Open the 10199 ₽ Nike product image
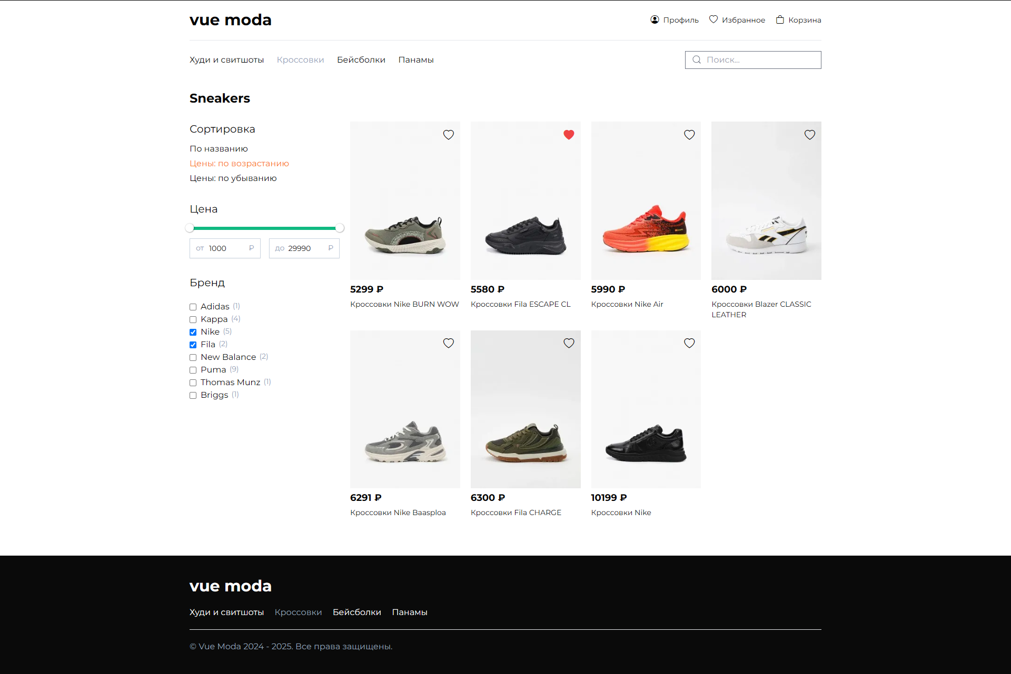The height and width of the screenshot is (674, 1011). click(x=646, y=409)
